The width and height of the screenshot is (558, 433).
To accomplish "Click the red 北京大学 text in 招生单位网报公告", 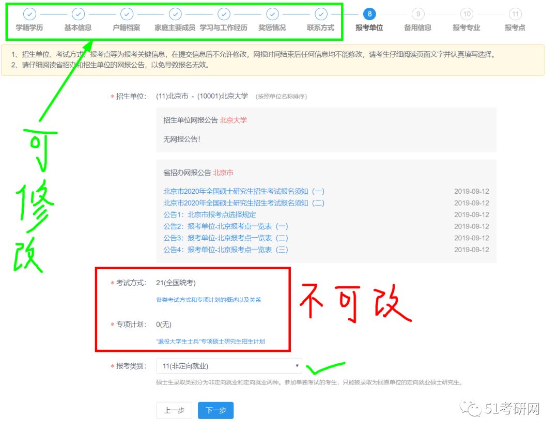I will coord(234,120).
